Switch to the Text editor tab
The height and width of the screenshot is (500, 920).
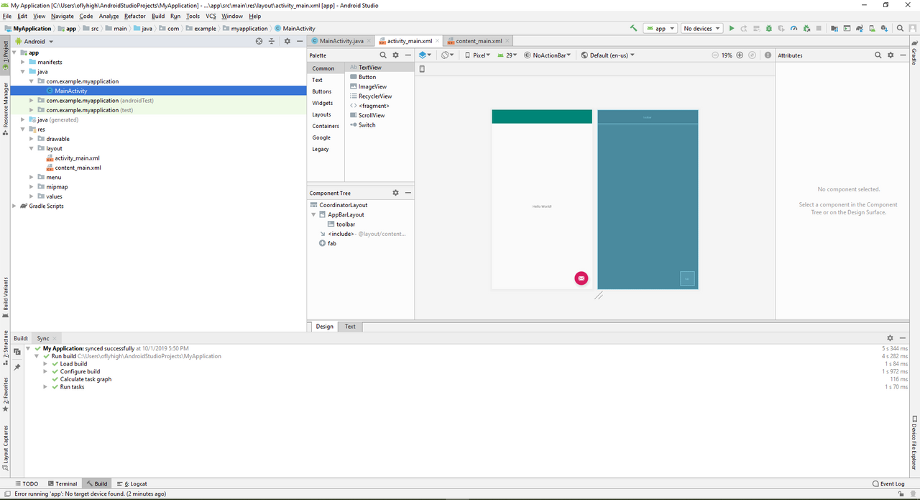click(350, 326)
